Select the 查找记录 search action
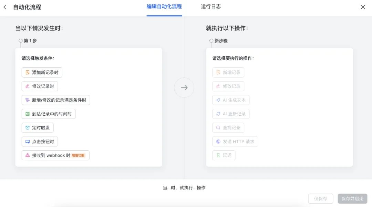 [x=228, y=128]
